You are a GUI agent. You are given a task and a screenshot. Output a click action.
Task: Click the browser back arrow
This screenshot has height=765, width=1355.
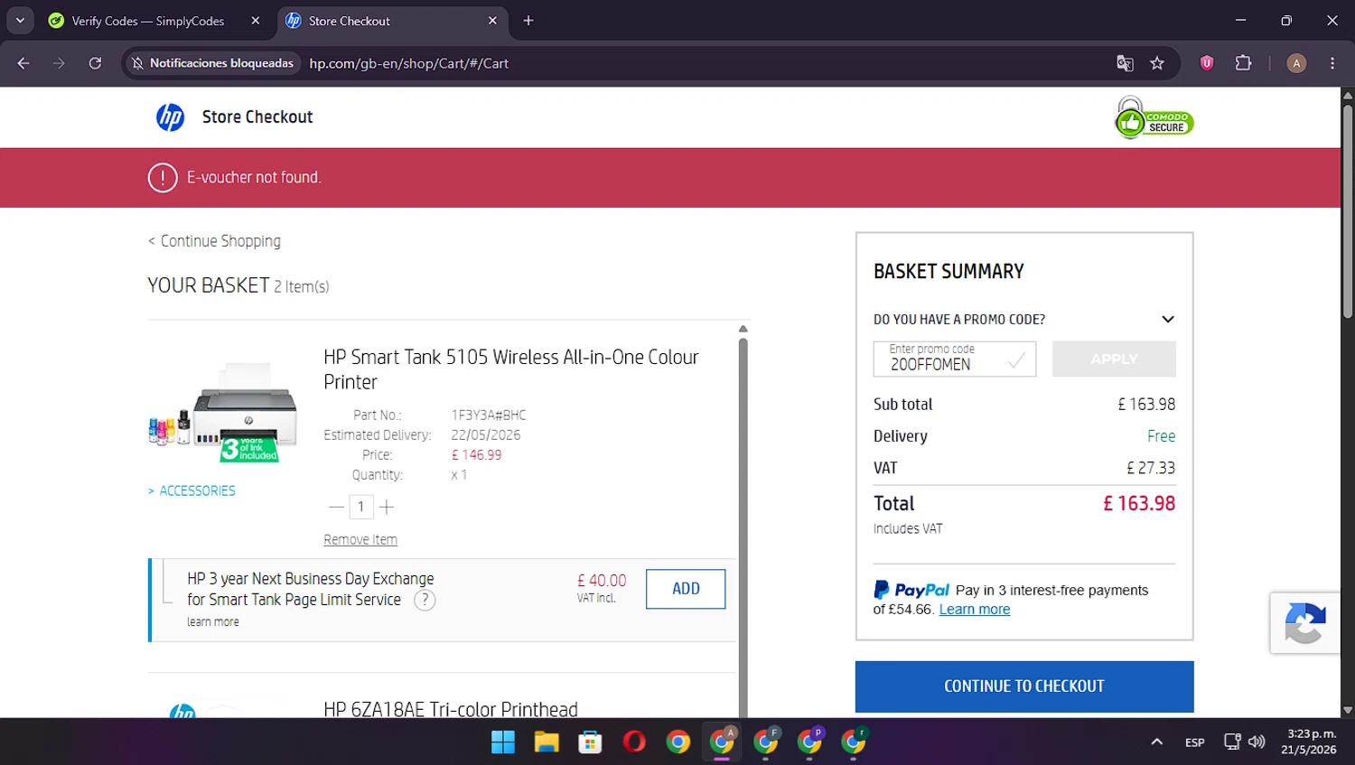23,63
